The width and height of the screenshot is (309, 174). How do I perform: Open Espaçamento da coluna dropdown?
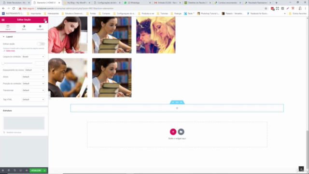(x=35, y=70)
